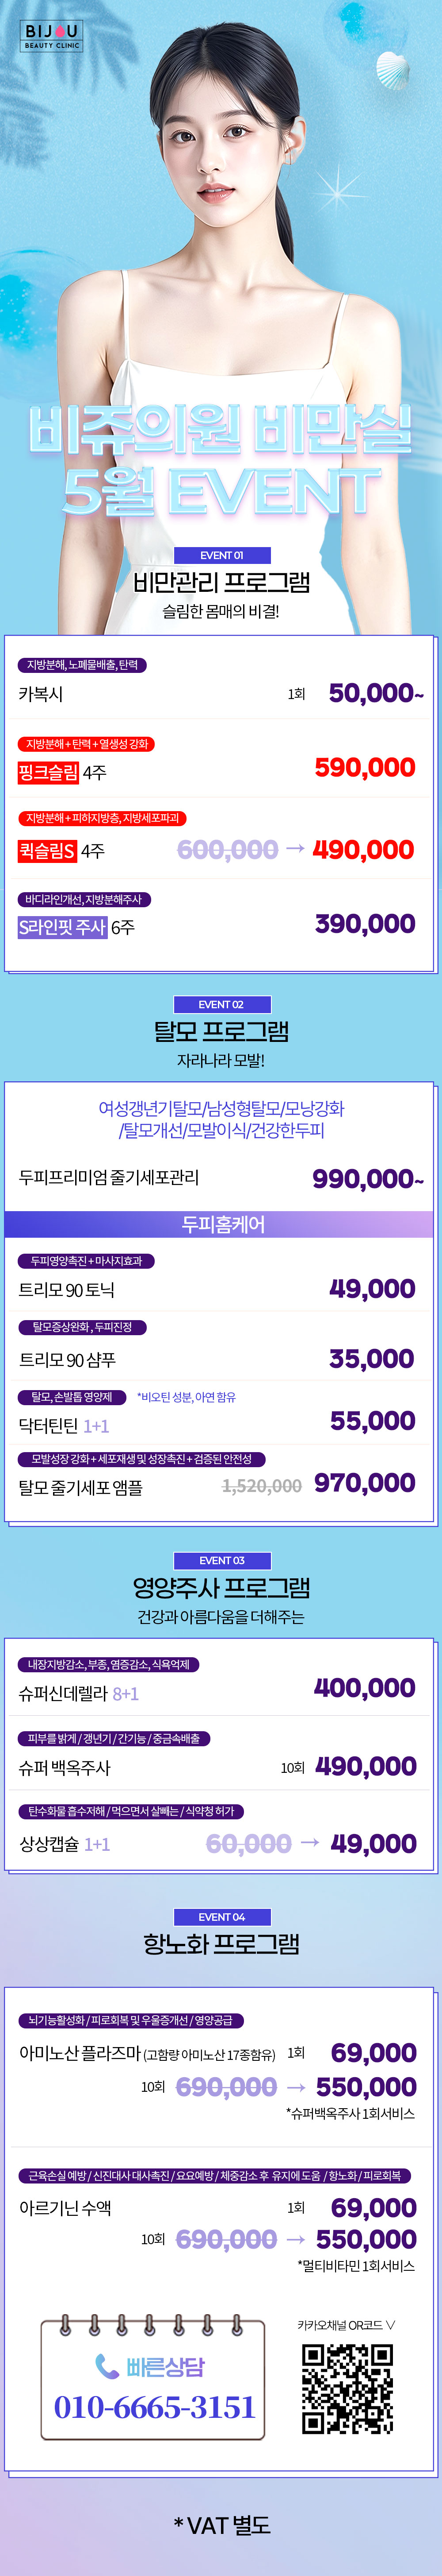Click the phone handset icon

pyautogui.click(x=108, y=2366)
